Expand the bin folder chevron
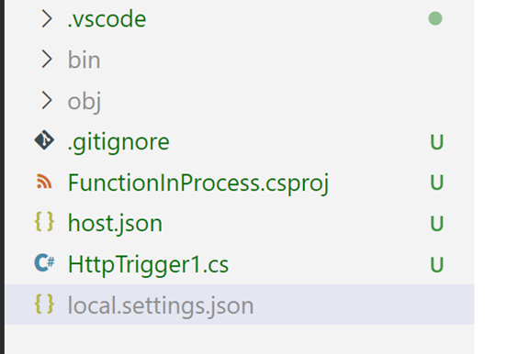This screenshot has width=529, height=354. 47,60
